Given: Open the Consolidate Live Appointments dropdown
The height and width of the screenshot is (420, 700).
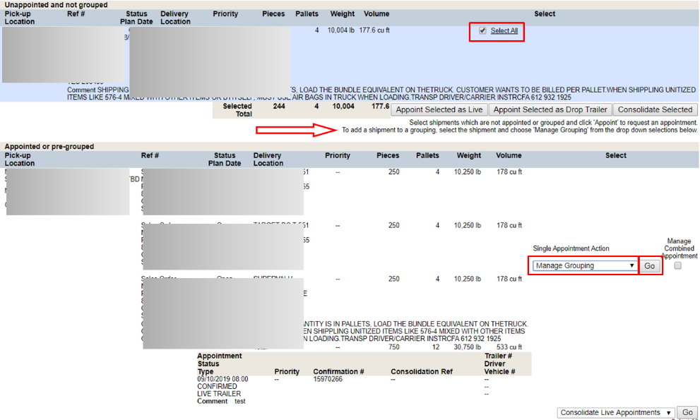Looking at the screenshot, I should pos(614,412).
